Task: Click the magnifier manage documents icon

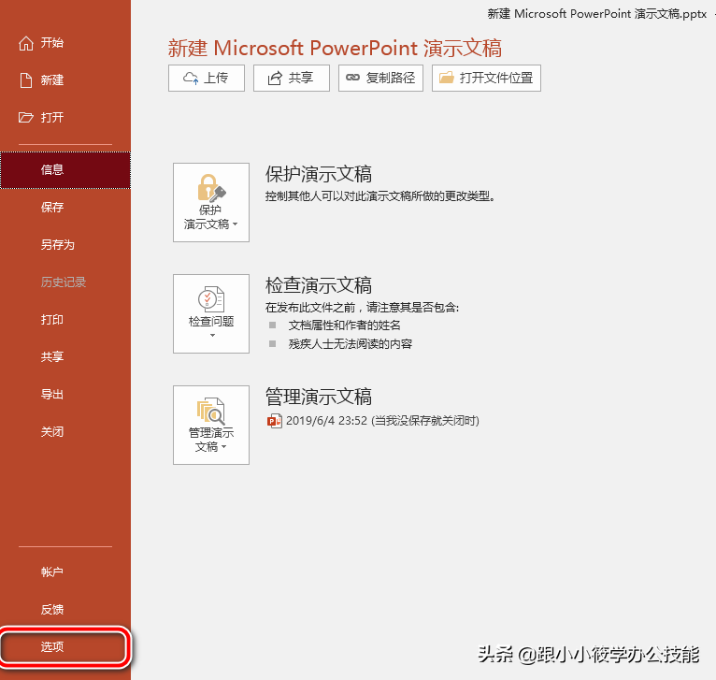Action: click(x=211, y=411)
